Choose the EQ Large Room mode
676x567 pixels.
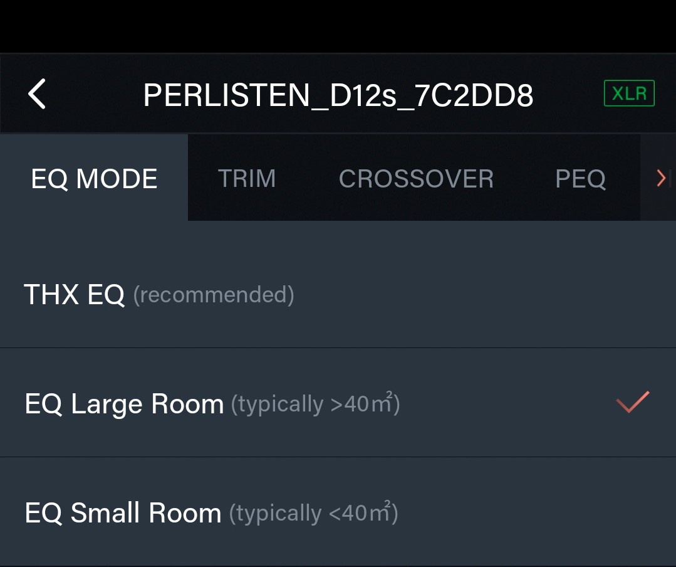coord(124,404)
